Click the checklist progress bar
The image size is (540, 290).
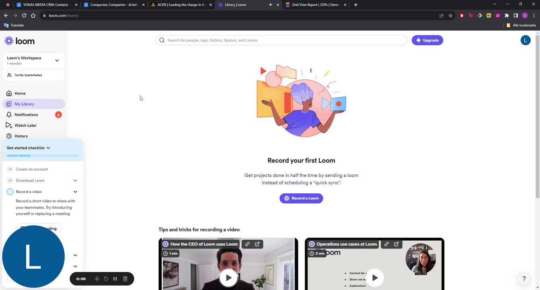pyautogui.click(x=43, y=155)
